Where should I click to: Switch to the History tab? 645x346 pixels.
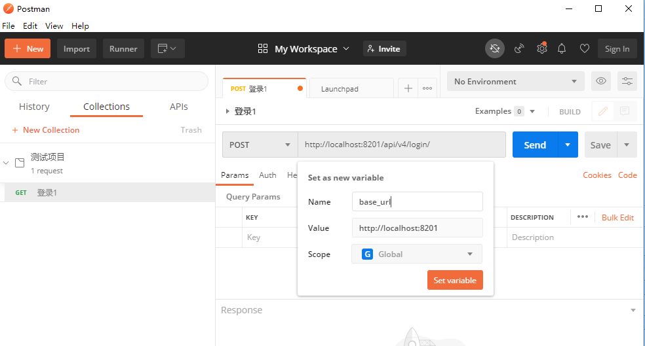(34, 107)
